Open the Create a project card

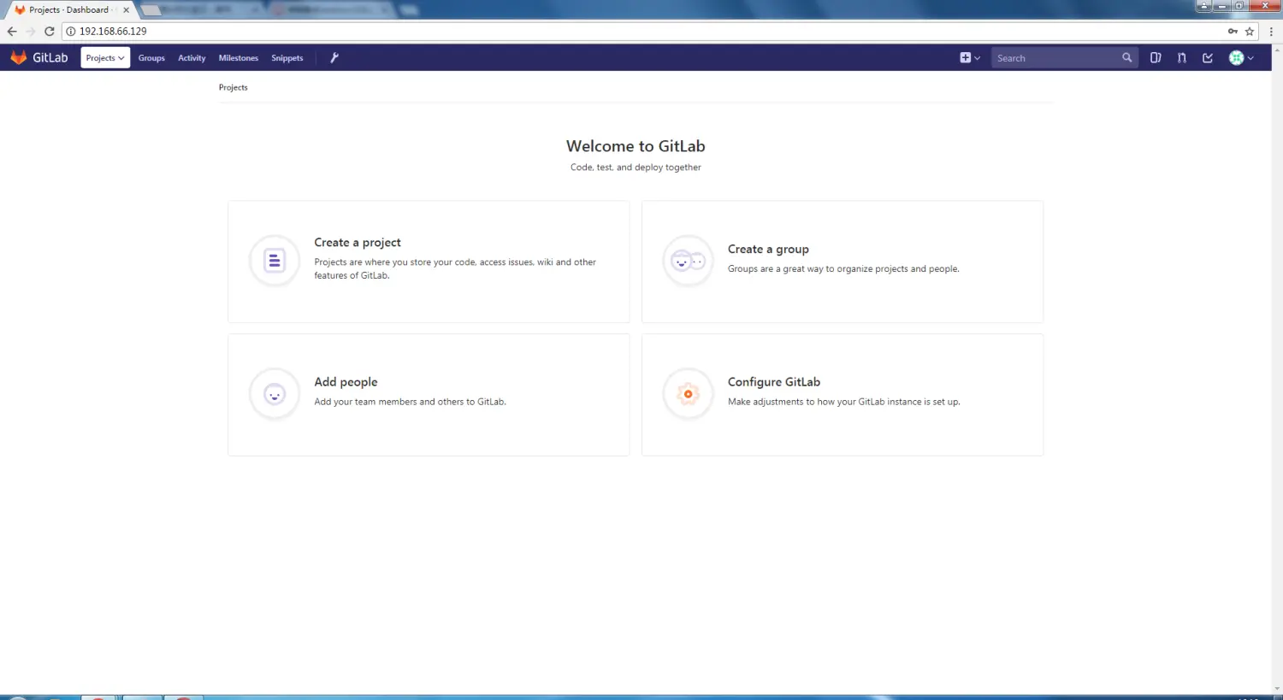[x=429, y=262]
